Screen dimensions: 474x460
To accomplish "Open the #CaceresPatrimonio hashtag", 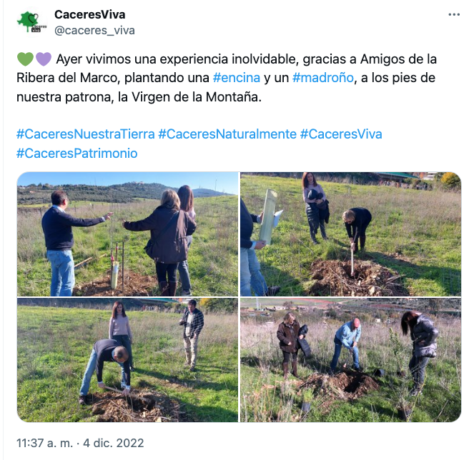I will [x=77, y=153].
